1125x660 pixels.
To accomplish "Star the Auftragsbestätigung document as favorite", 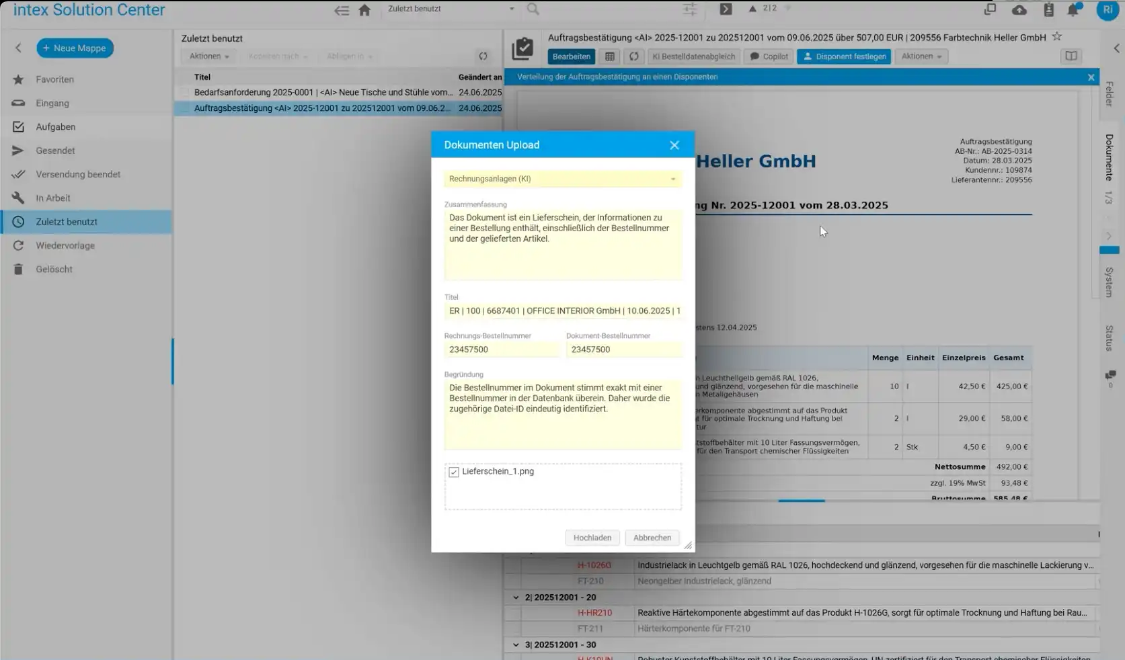I will coord(1057,37).
